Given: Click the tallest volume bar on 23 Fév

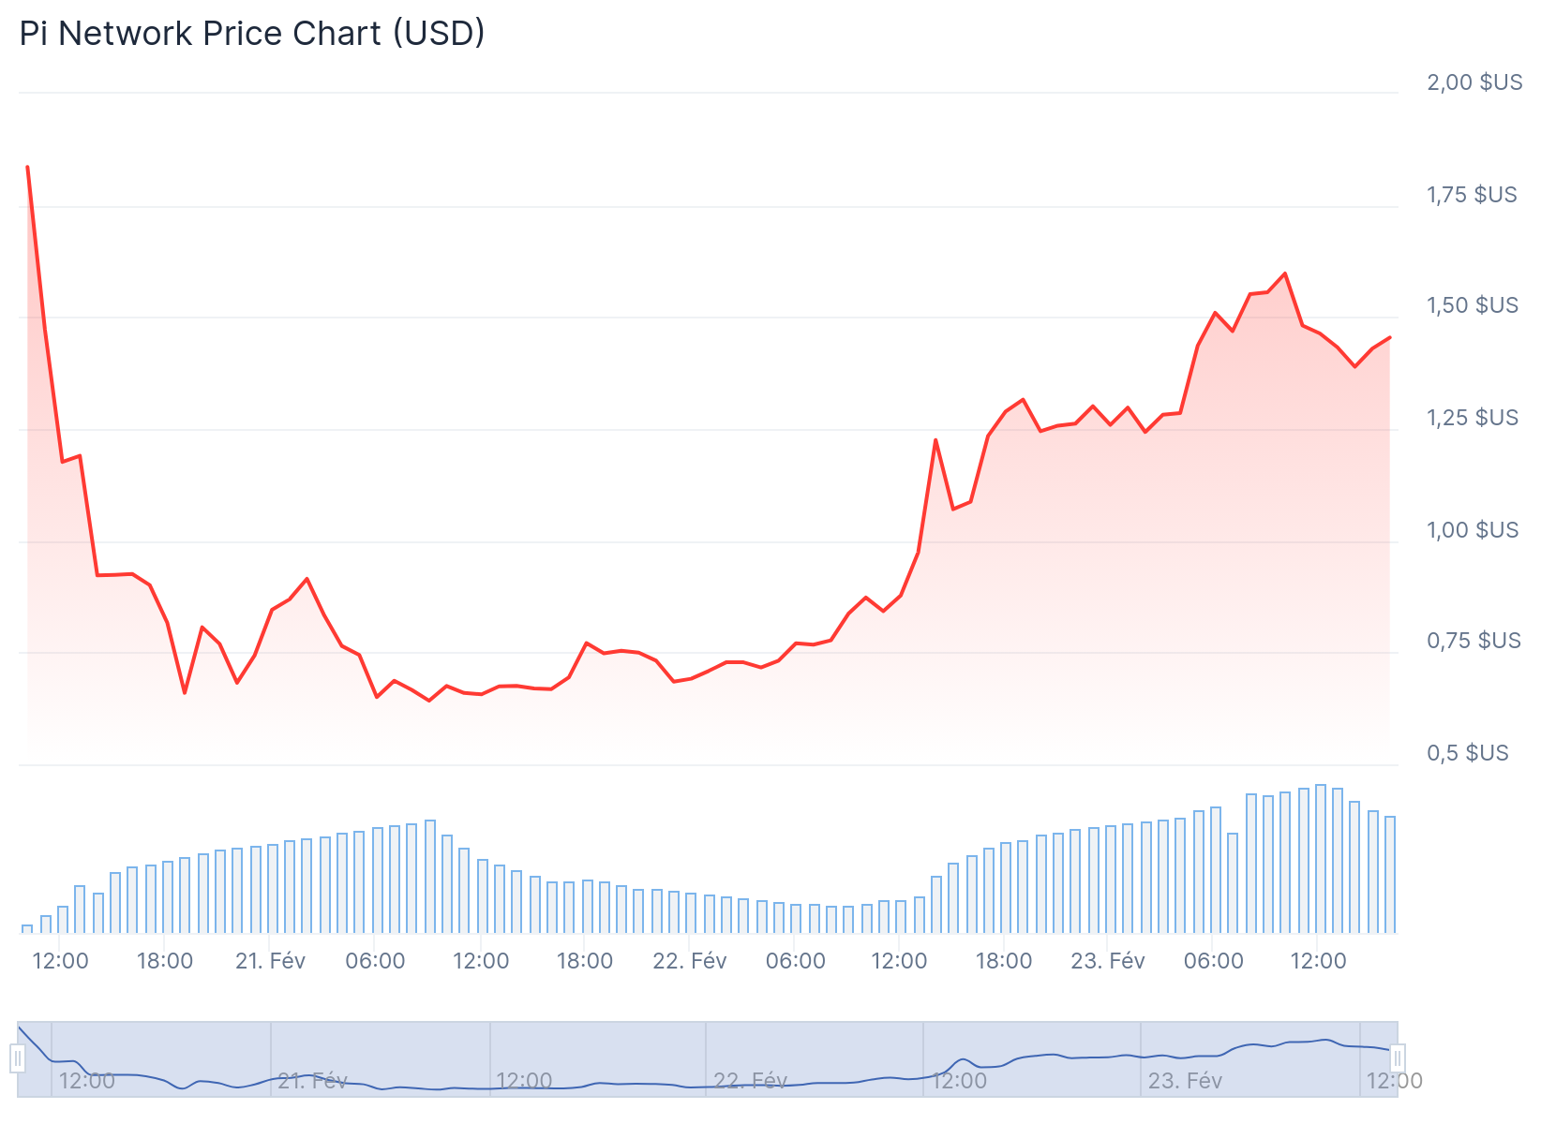Looking at the screenshot, I should [x=1321, y=858].
